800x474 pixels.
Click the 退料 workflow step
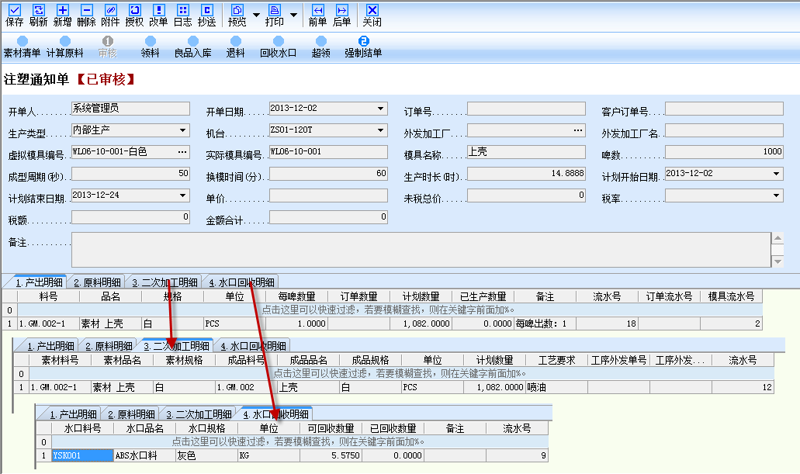235,47
